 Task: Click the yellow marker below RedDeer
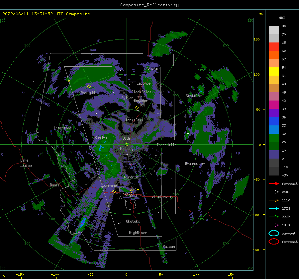137,108
